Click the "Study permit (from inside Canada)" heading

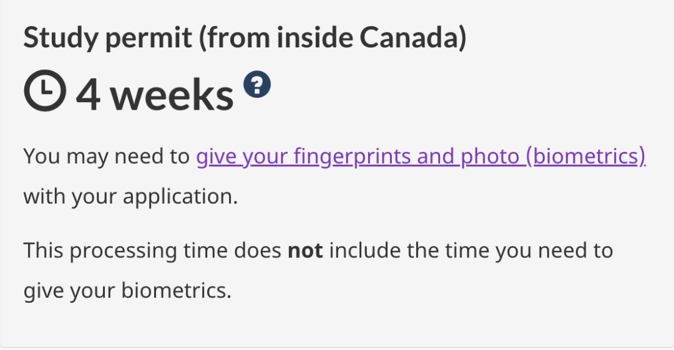[x=245, y=37]
